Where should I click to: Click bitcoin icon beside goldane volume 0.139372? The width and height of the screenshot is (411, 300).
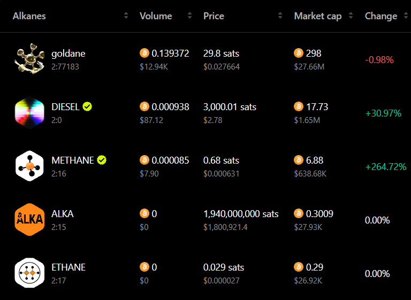[144, 53]
